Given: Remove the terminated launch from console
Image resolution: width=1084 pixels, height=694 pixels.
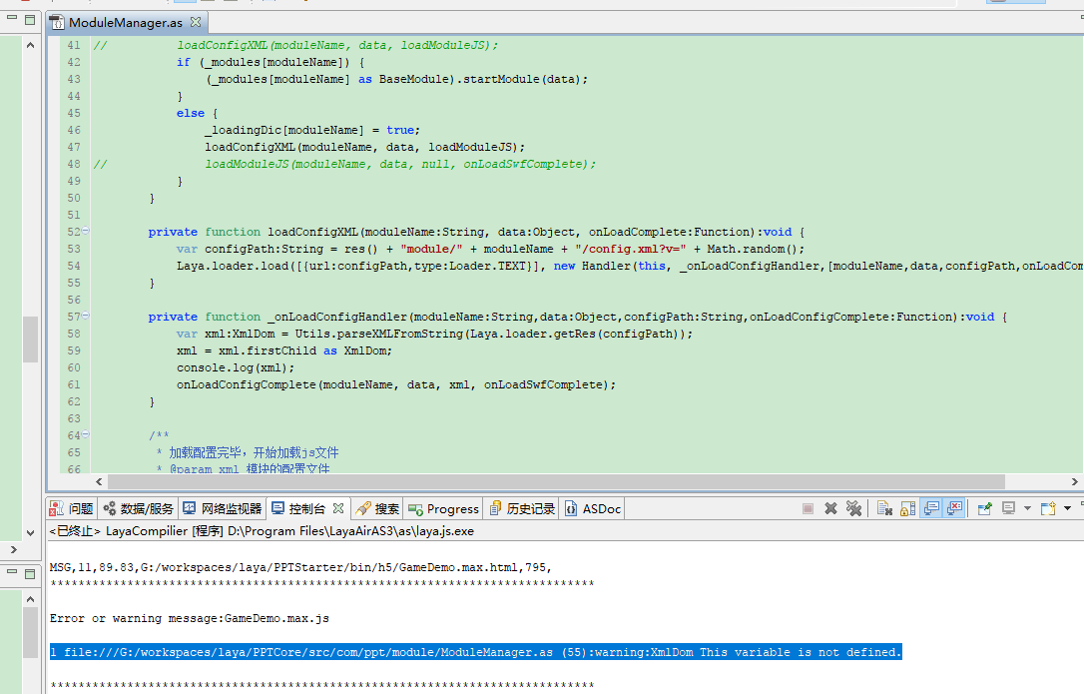Looking at the screenshot, I should (830, 508).
